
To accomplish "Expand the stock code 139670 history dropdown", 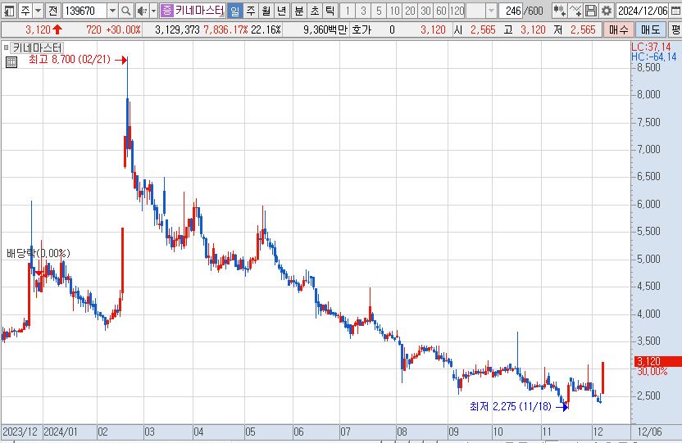I will (112, 11).
